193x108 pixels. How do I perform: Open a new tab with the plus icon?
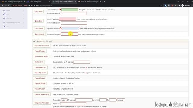click(105, 2)
